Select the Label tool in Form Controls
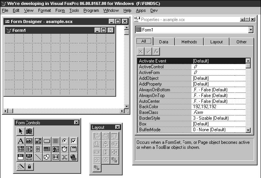The height and width of the screenshot is (178, 261). (x=21, y=140)
